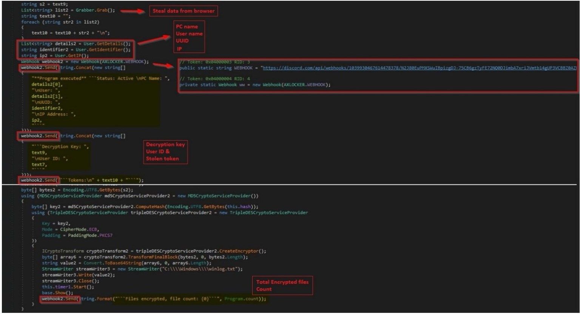Viewport: 580px width, 314px height.
Task: Click the "User.GetDetails()" line
Action: click(76, 44)
